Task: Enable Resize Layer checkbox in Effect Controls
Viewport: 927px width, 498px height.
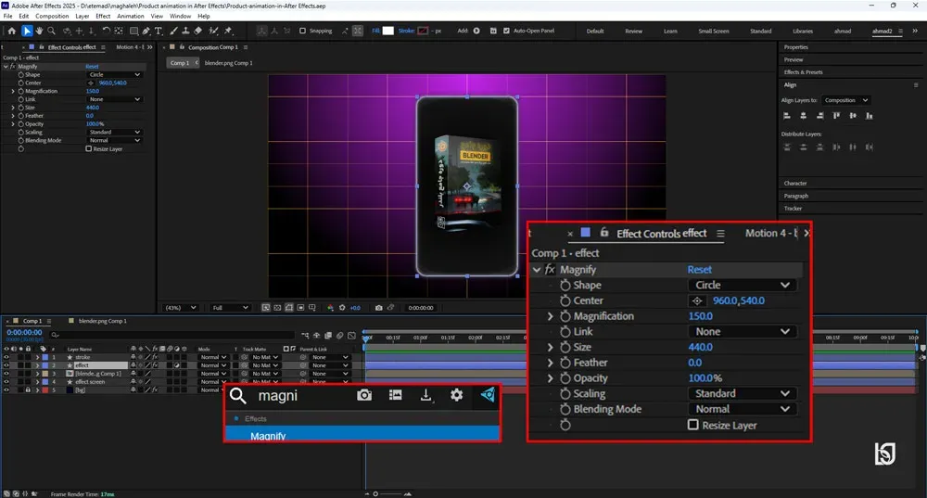Action: click(x=89, y=149)
